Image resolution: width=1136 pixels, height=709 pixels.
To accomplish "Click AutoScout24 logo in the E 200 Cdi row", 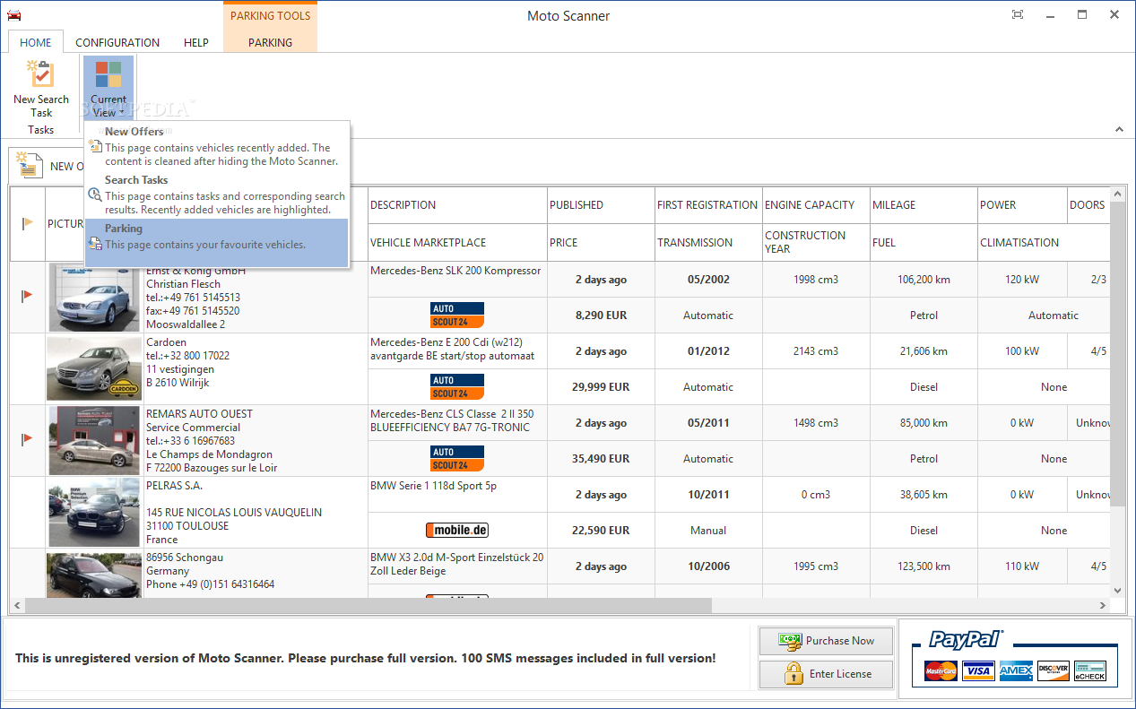I will [x=457, y=387].
